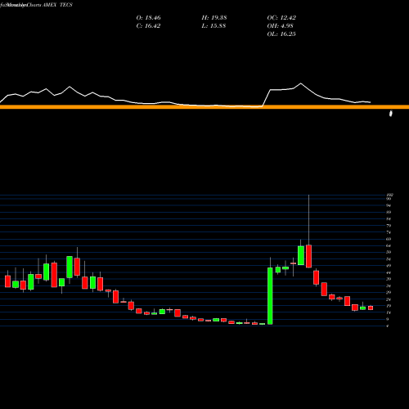Click the OH: 4.98 reading

pos(280,26)
